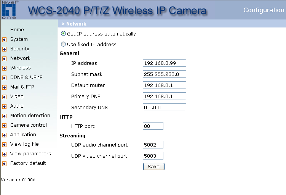Select Get IP address automatically option
The image size is (286, 195).
tap(63, 34)
